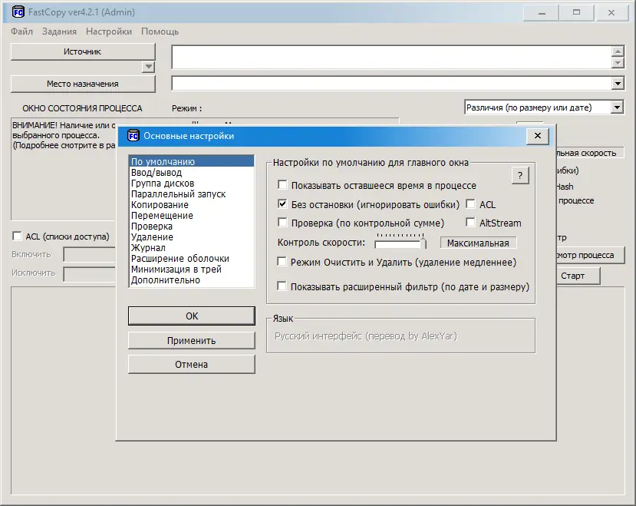The height and width of the screenshot is (506, 636).
Task: Open the Задания menu
Action: (59, 31)
